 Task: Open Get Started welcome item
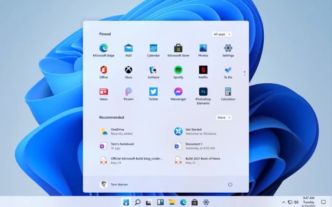click(195, 132)
